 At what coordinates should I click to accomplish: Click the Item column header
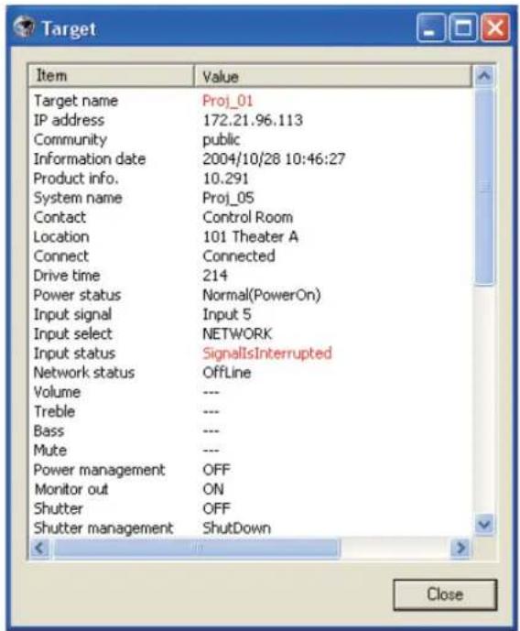coord(111,76)
